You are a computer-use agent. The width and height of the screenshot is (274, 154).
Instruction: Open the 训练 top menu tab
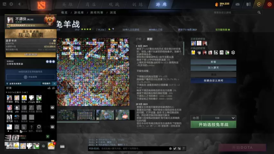click(x=138, y=4)
